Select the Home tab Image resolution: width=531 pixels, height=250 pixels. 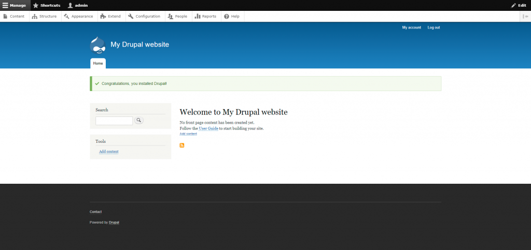point(98,63)
